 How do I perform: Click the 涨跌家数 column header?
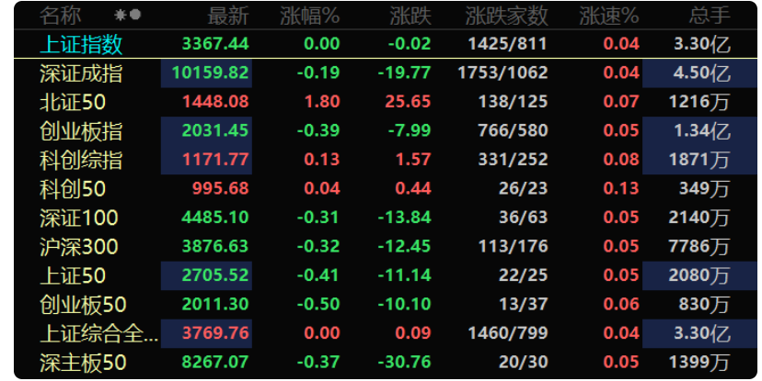(x=506, y=16)
